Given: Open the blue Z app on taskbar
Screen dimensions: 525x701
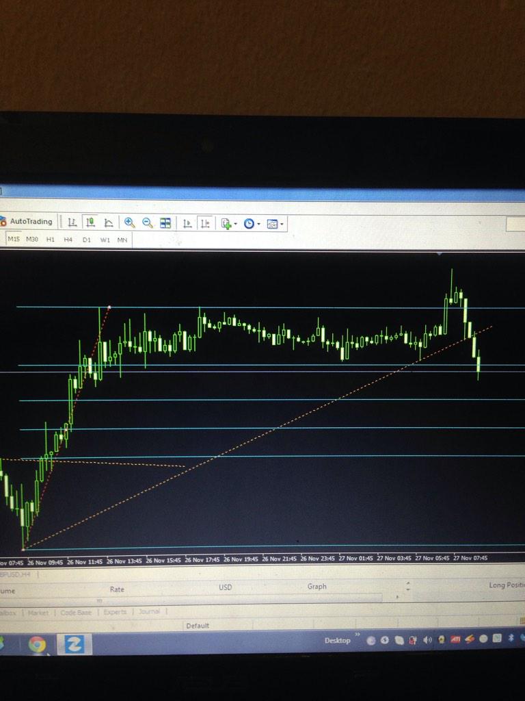Looking at the screenshot, I should click(74, 644).
